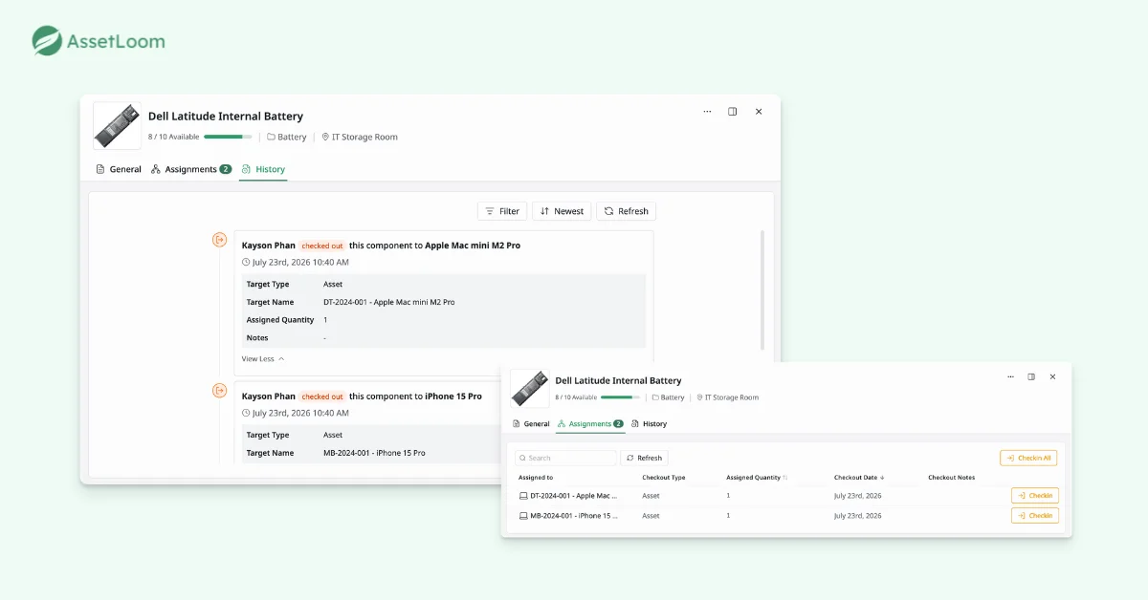Toggle the side panel layout icon in the History panel
1148x600 pixels.
733,112
